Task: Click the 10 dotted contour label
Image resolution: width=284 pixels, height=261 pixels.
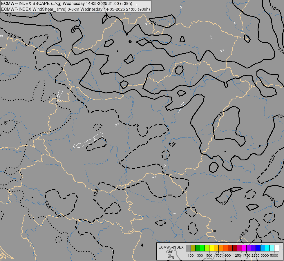Action: 6,59
